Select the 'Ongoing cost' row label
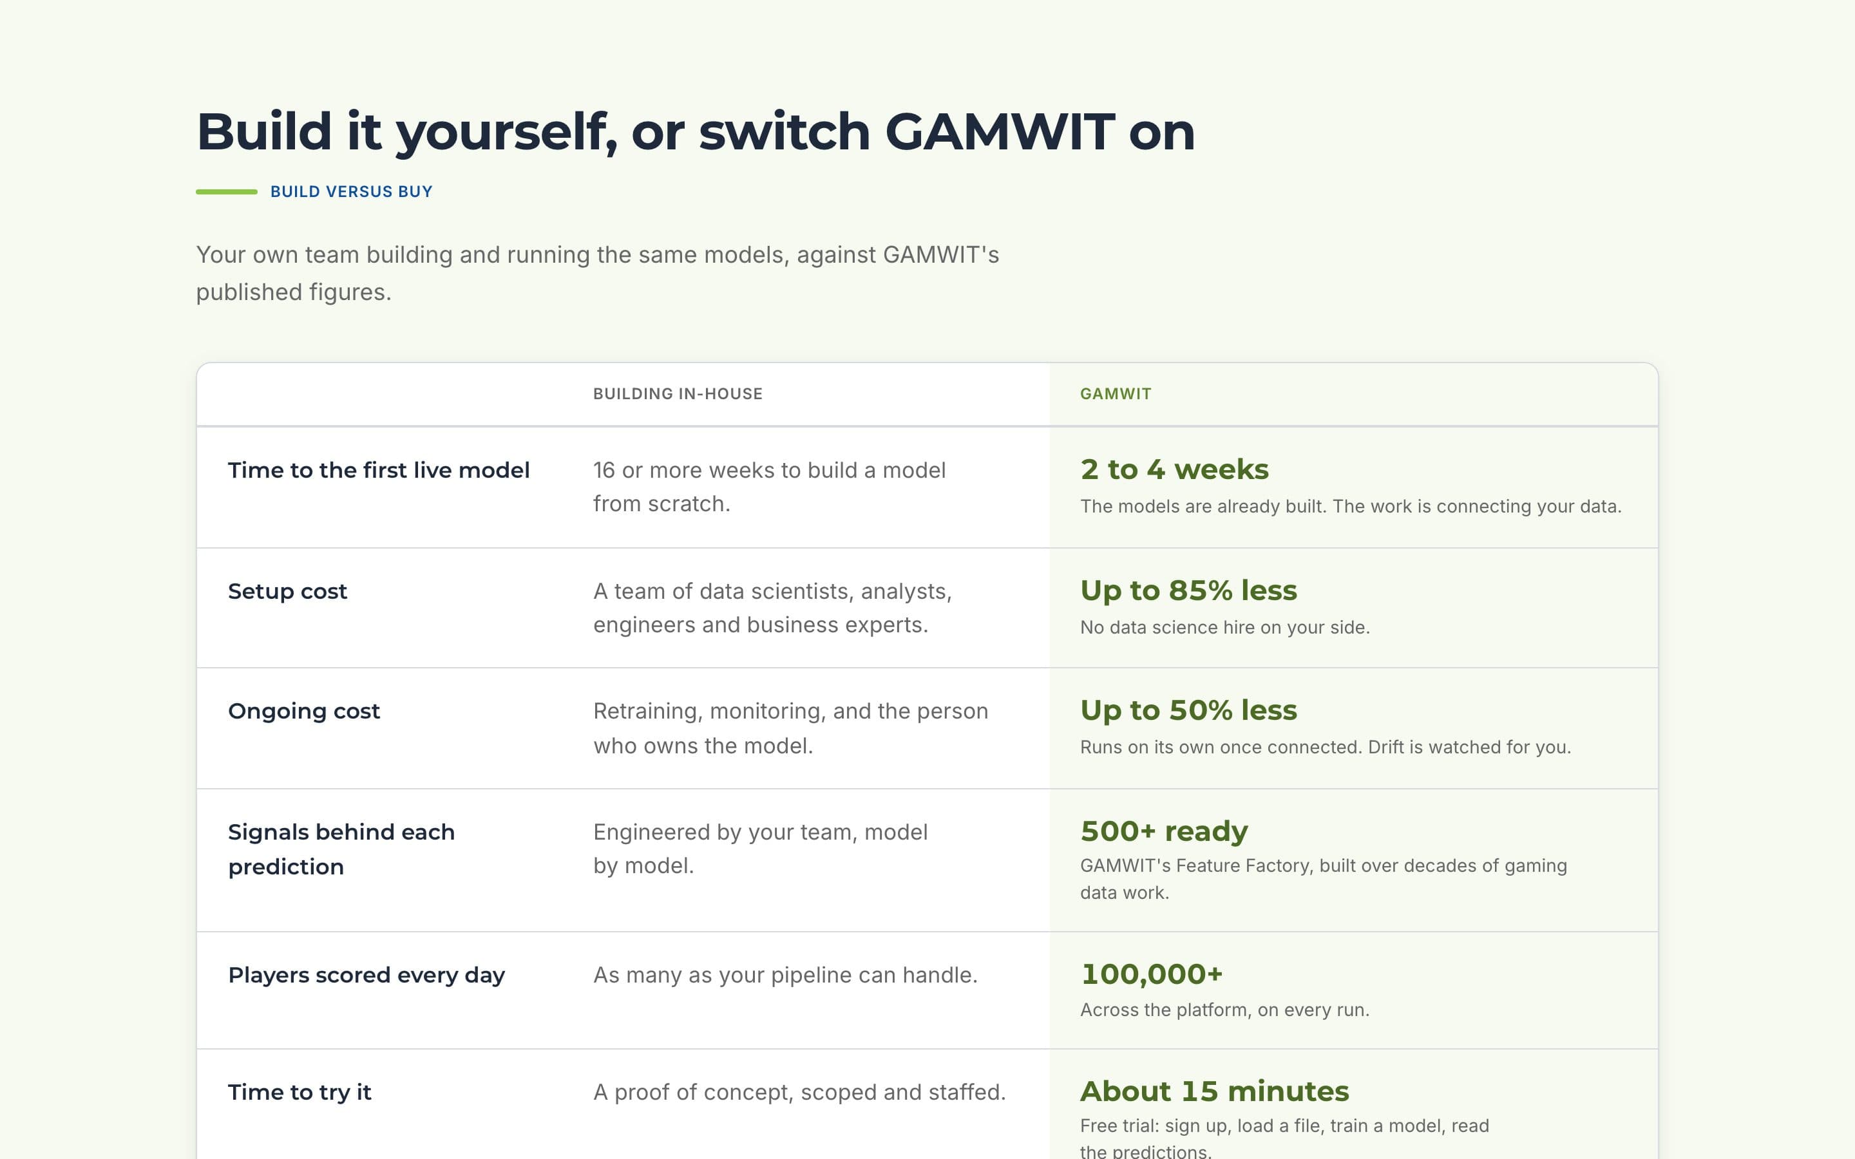This screenshot has width=1855, height=1159. [x=303, y=711]
